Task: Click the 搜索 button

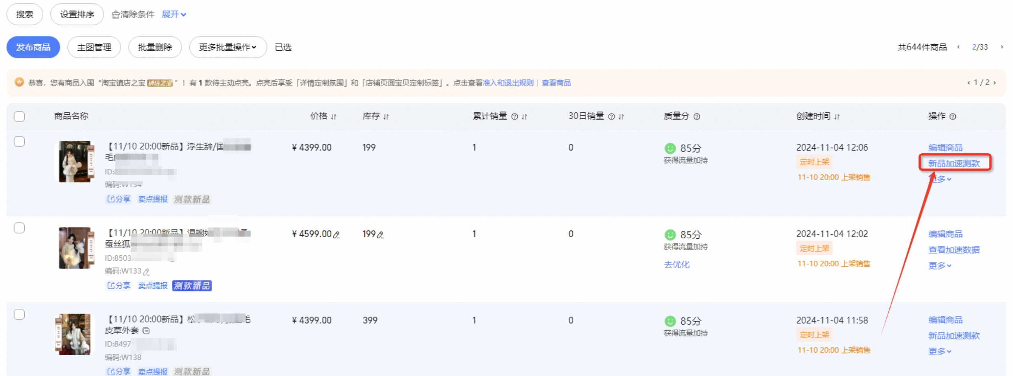Action: tap(24, 15)
